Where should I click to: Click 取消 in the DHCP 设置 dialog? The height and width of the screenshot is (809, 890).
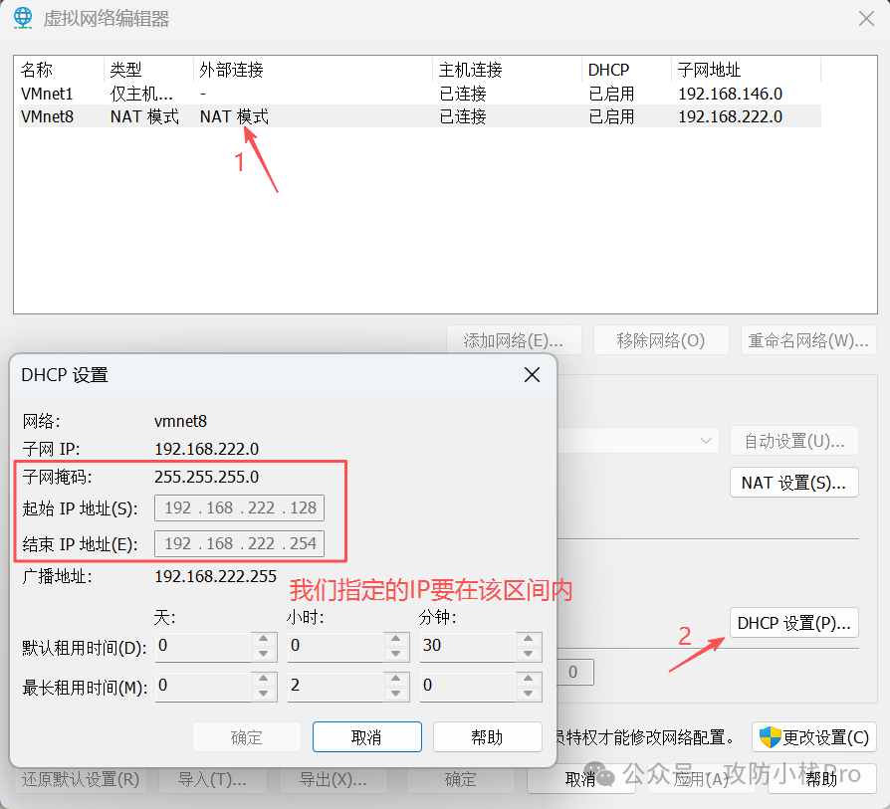coord(366,737)
